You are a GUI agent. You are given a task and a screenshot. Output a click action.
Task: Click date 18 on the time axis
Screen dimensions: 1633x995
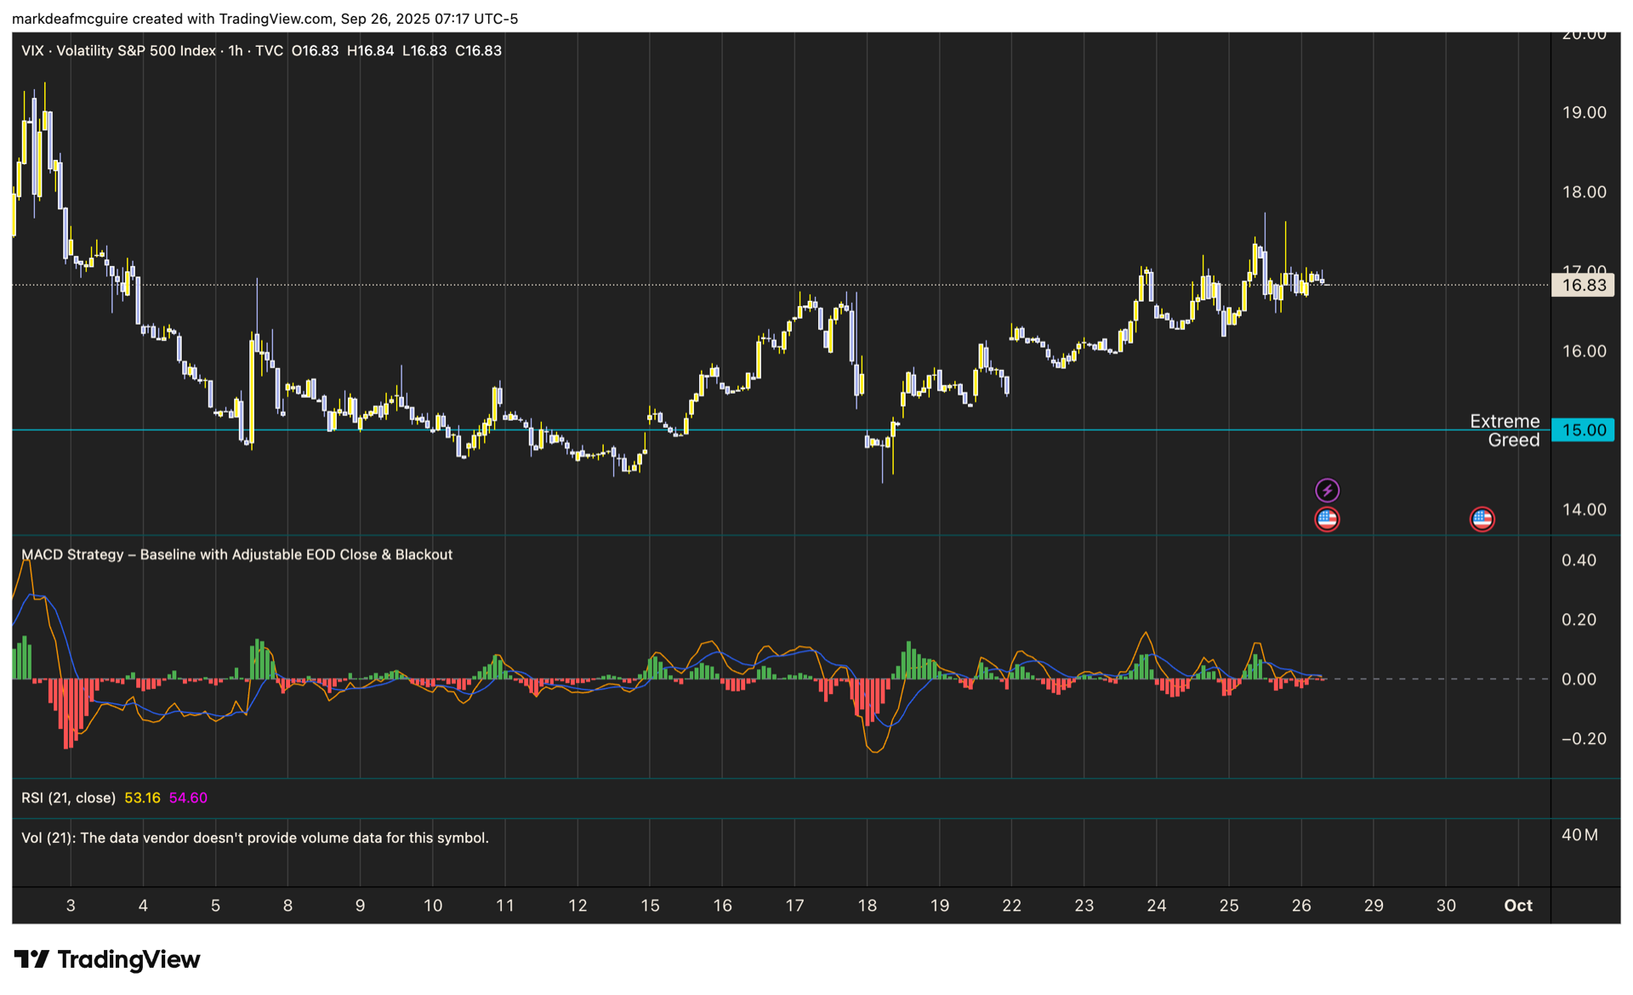pyautogui.click(x=867, y=906)
